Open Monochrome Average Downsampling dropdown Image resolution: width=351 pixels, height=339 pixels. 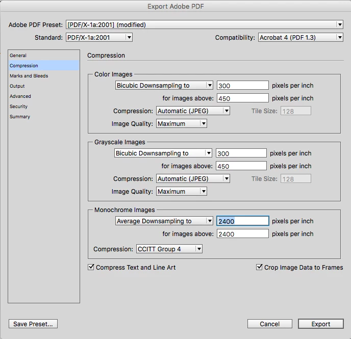[164, 221]
